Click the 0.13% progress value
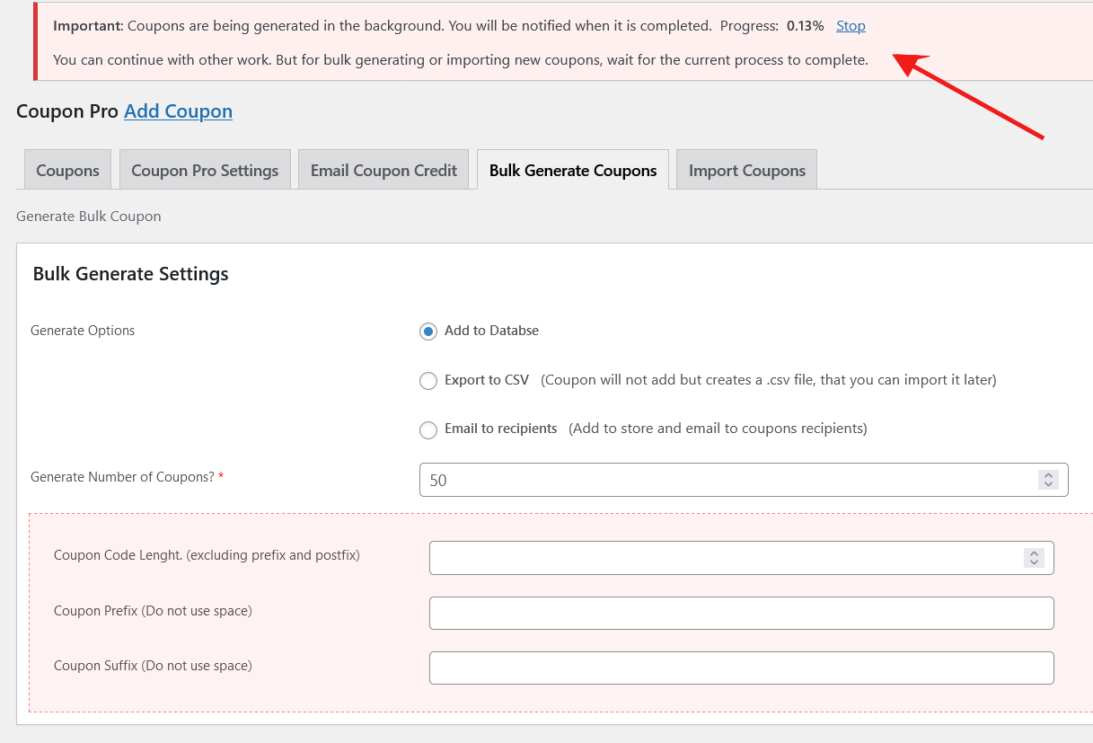The width and height of the screenshot is (1093, 743). [x=805, y=26]
